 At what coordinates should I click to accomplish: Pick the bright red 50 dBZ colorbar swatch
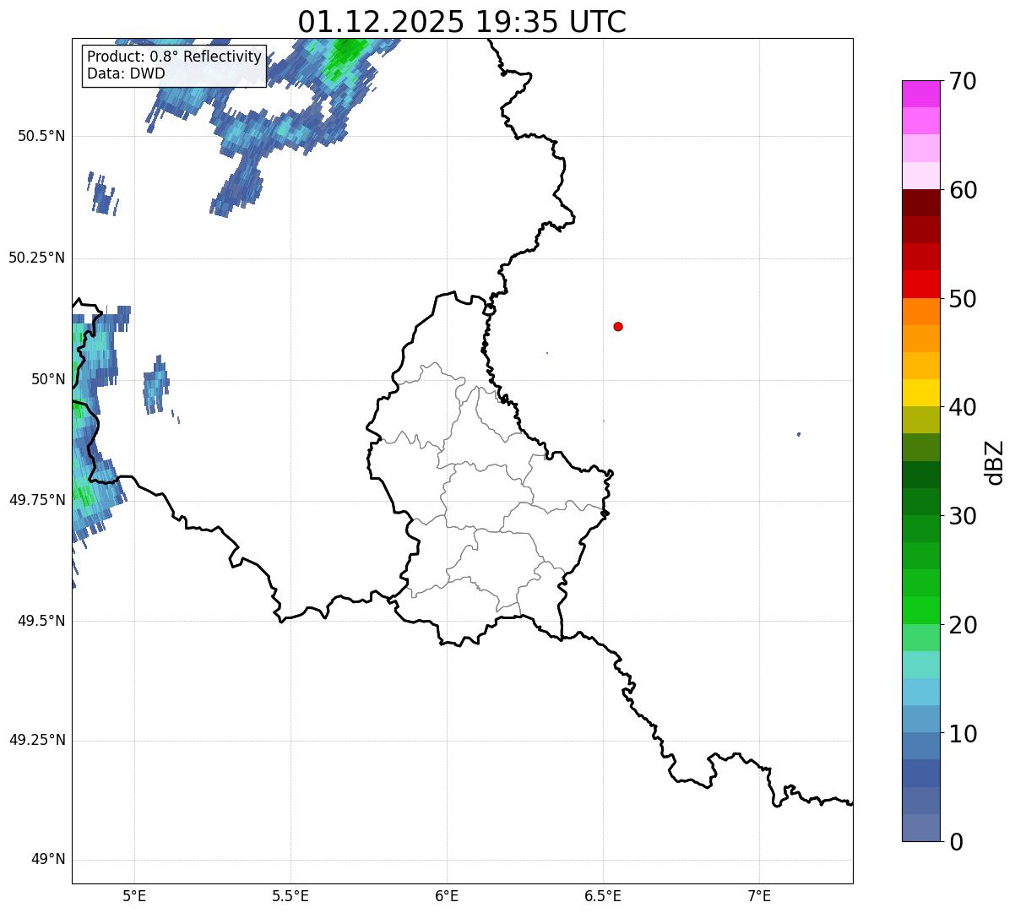tap(920, 284)
